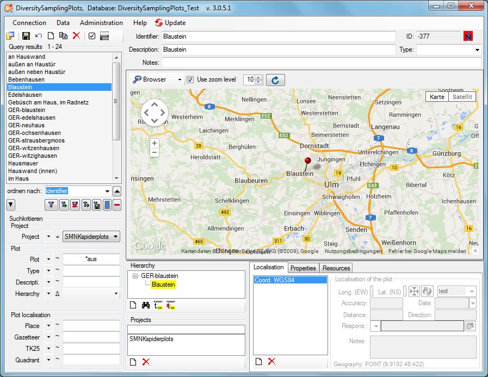Image resolution: width=488 pixels, height=377 pixels.
Task: Open the Browser dropdown arrow
Action: point(180,79)
